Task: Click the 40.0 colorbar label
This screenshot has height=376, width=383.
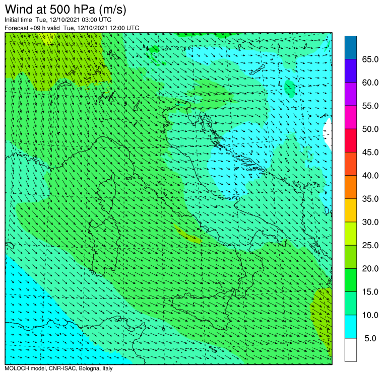Action: pyautogui.click(x=370, y=176)
